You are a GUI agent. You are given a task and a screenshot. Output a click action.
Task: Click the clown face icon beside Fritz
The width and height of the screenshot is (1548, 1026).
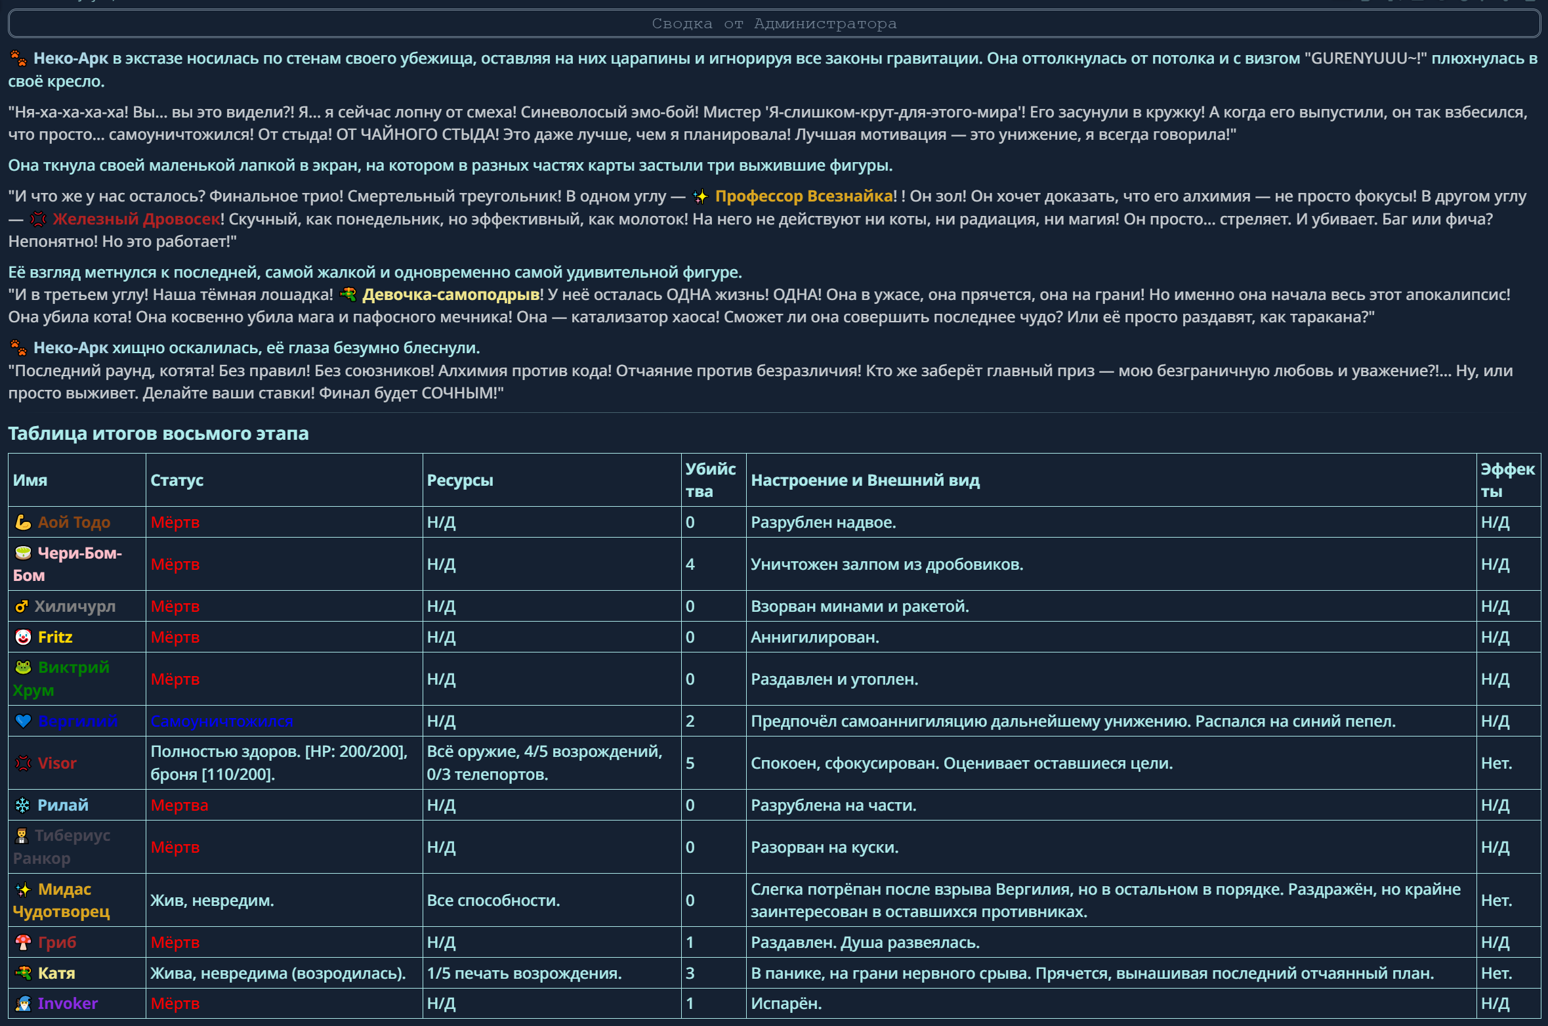point(23,637)
